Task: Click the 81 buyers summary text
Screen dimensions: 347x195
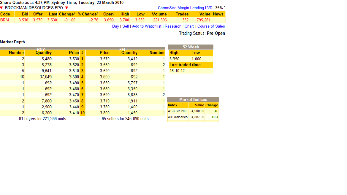Action: [x=42, y=119]
